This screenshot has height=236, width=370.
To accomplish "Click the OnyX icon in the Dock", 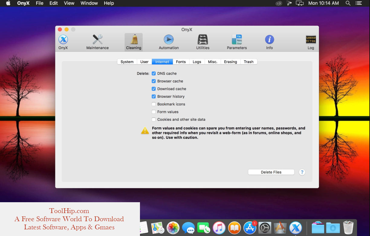I will 296,228.
